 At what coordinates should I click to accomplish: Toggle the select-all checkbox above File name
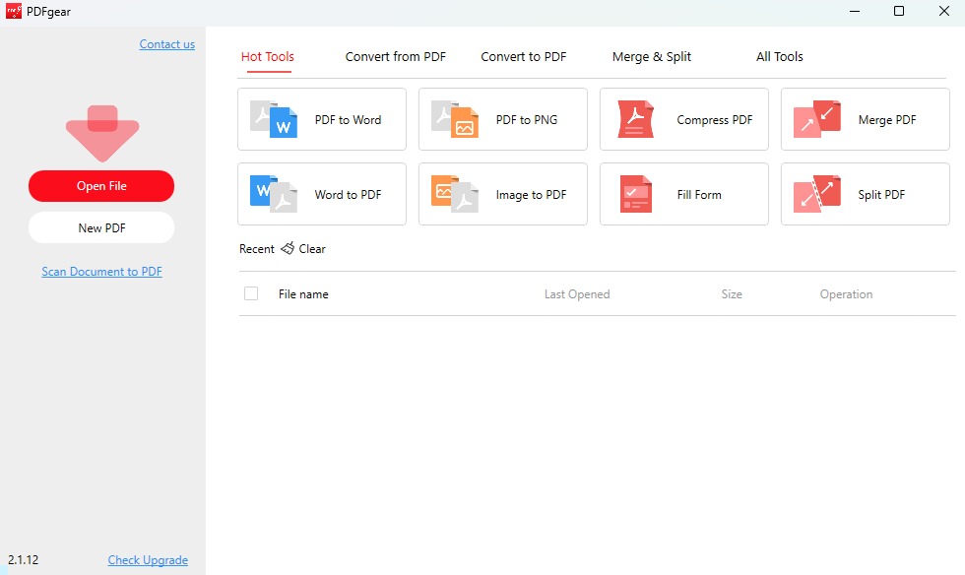pyautogui.click(x=251, y=293)
